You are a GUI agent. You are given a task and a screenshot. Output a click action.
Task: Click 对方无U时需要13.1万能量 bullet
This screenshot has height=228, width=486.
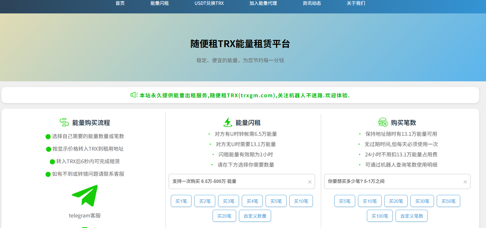click(x=246, y=144)
